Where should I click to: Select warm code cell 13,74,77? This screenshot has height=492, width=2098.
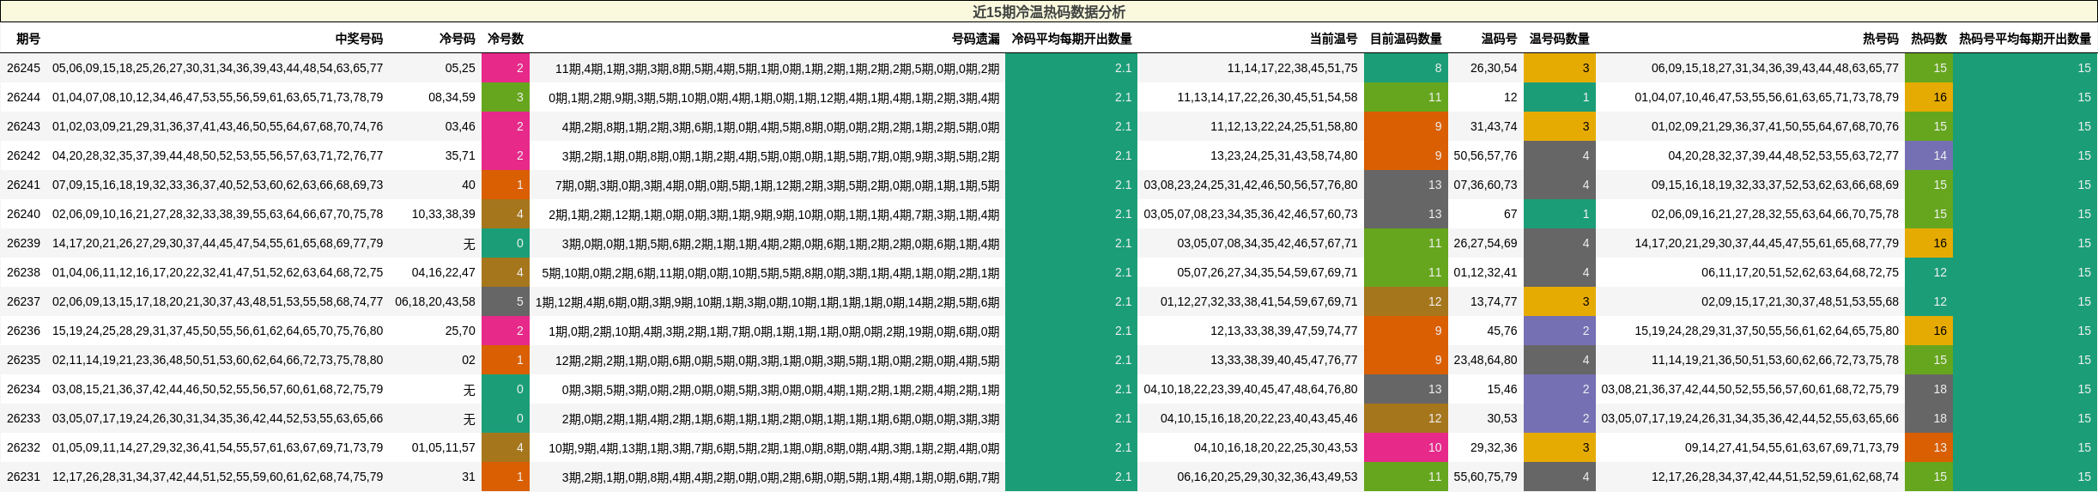click(x=1494, y=301)
